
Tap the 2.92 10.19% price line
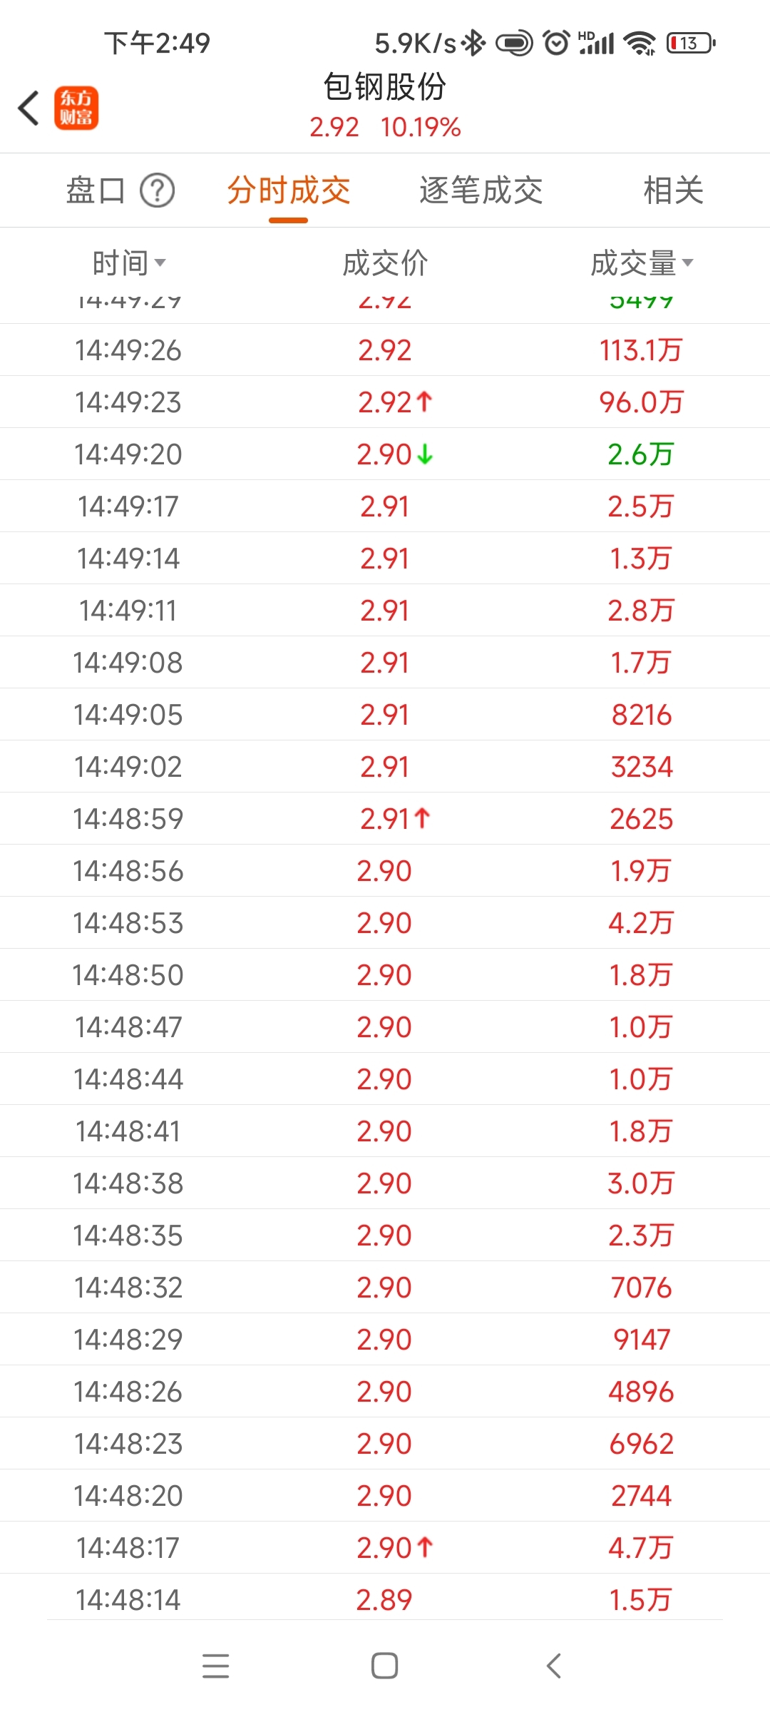[x=385, y=128]
